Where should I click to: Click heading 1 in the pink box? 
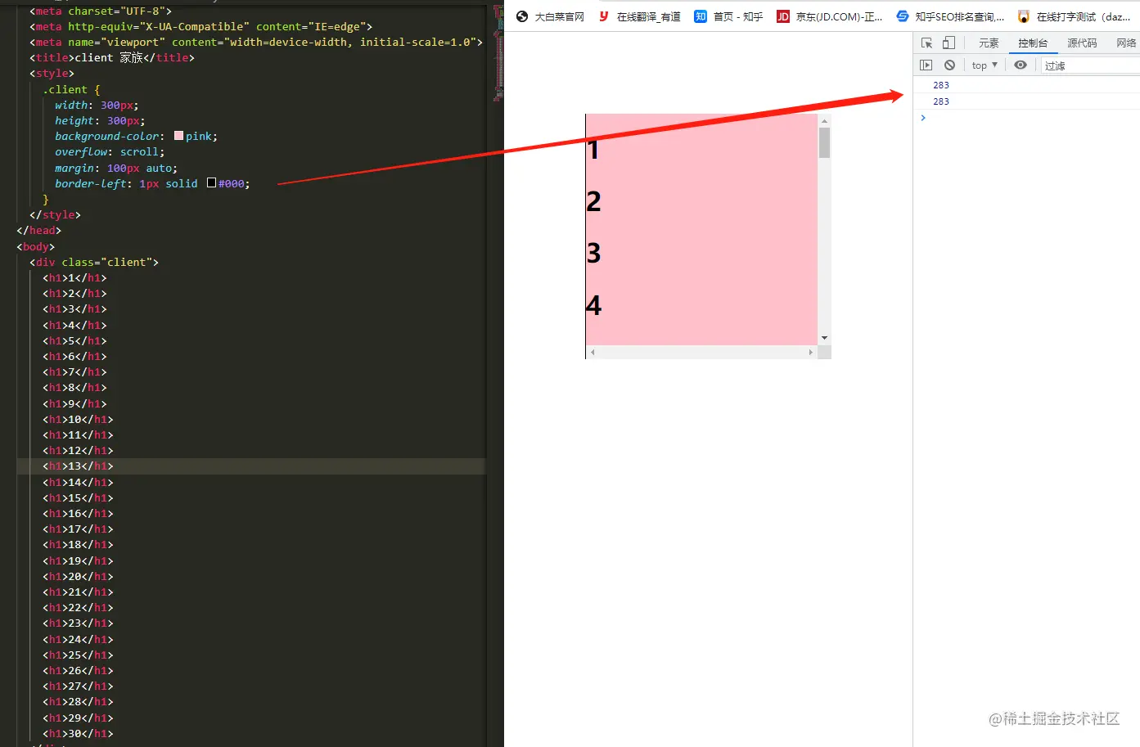(593, 150)
